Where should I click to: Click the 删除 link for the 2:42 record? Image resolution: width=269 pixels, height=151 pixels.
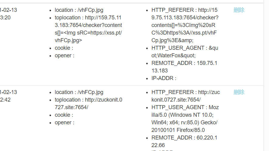coord(239,92)
